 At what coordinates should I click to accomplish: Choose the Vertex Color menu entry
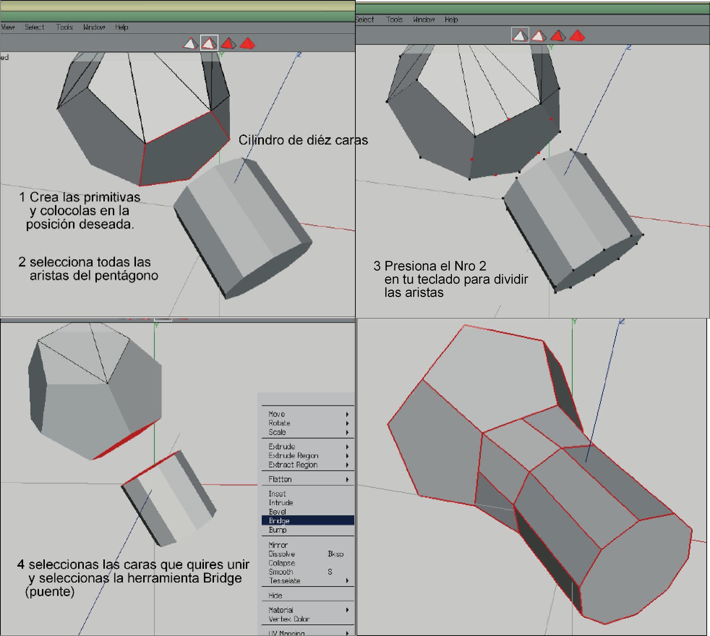click(x=289, y=619)
